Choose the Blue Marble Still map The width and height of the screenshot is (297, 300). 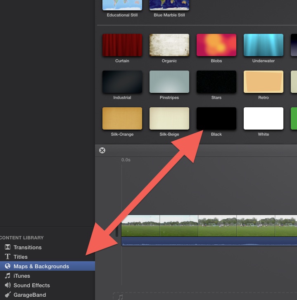point(169,5)
